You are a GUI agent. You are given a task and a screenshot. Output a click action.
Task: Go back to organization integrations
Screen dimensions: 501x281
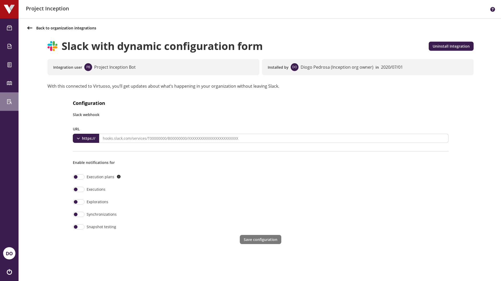pos(66,28)
